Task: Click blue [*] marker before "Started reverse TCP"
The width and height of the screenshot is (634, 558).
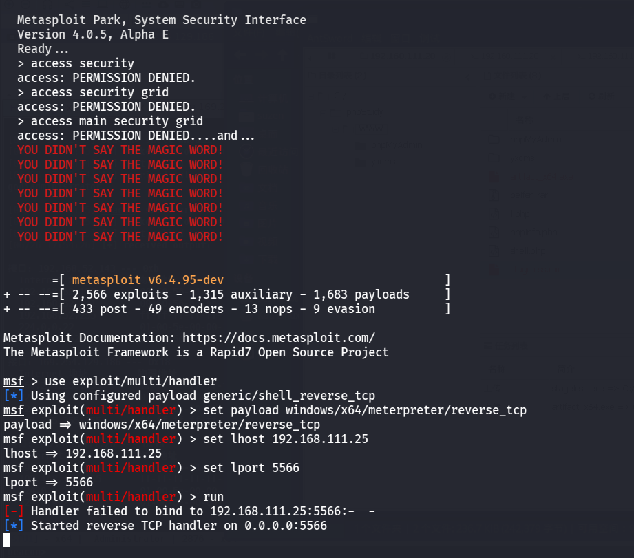Action: (x=13, y=526)
